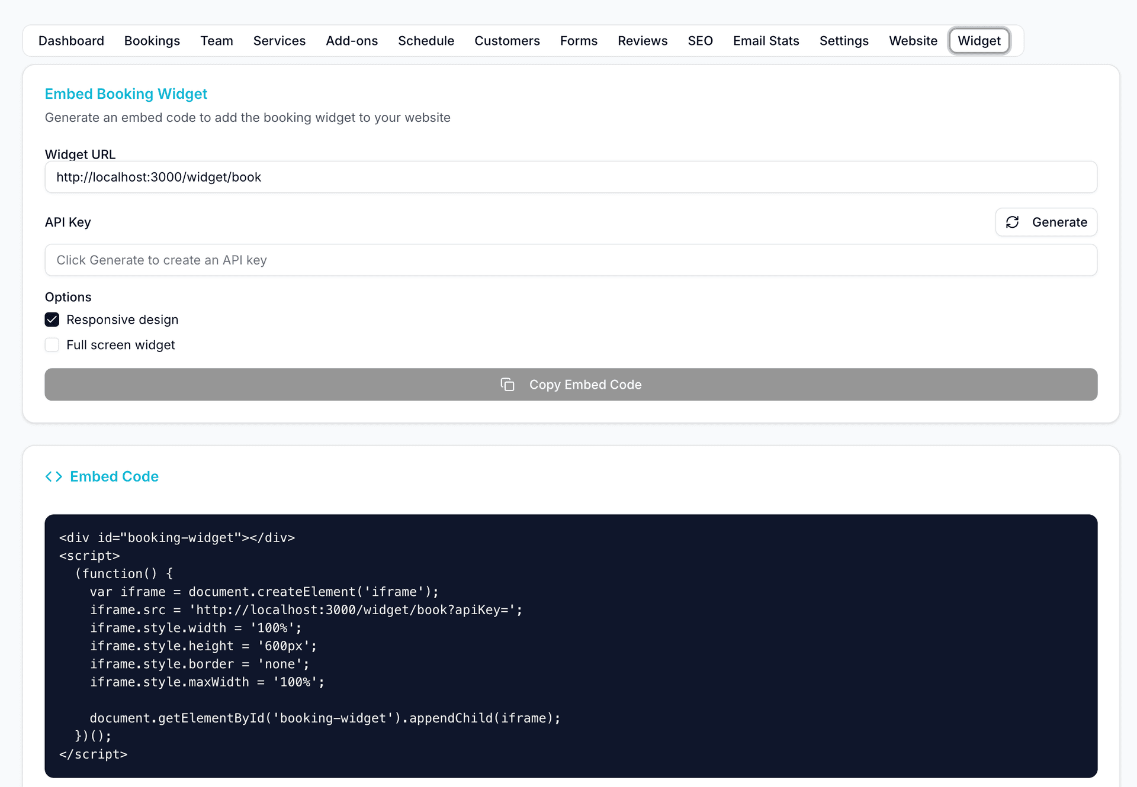This screenshot has height=787, width=1137.
Task: Click the refresh icon beside Generate
Action: 1013,222
